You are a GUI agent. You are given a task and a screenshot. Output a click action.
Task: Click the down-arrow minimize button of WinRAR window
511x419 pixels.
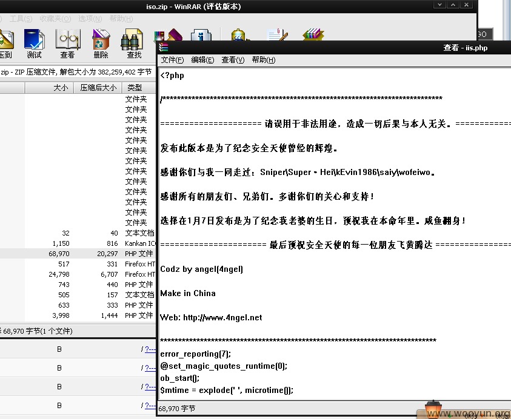click(x=439, y=5)
